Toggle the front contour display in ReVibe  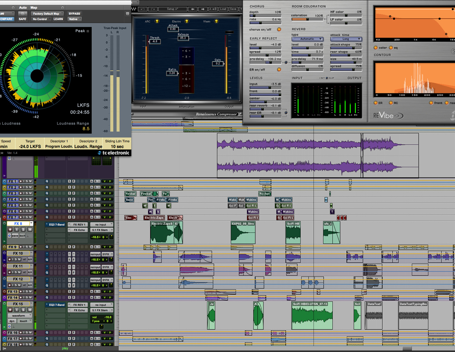(431, 103)
